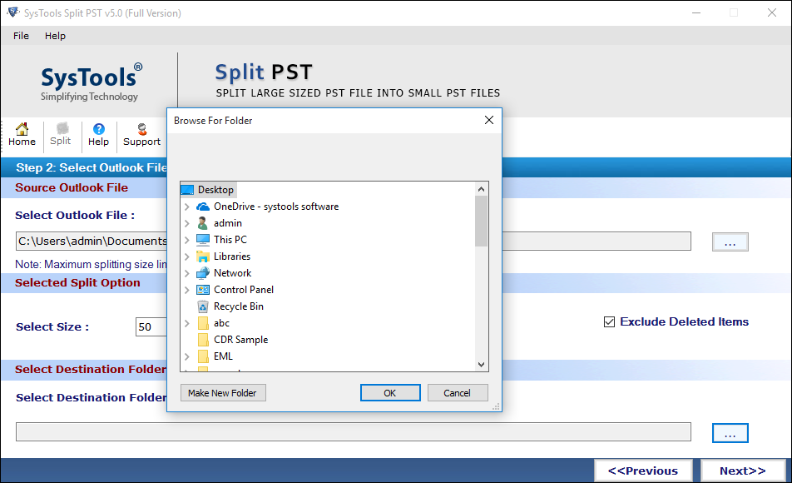
Task: Select the Network item
Action: click(x=230, y=272)
